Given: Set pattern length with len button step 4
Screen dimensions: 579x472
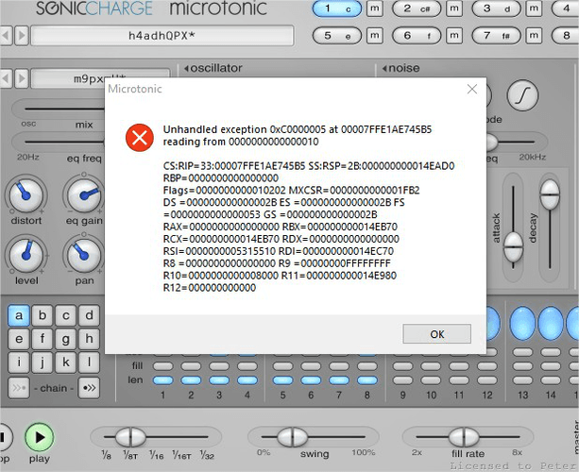Looking at the screenshot, I should click(x=247, y=380).
